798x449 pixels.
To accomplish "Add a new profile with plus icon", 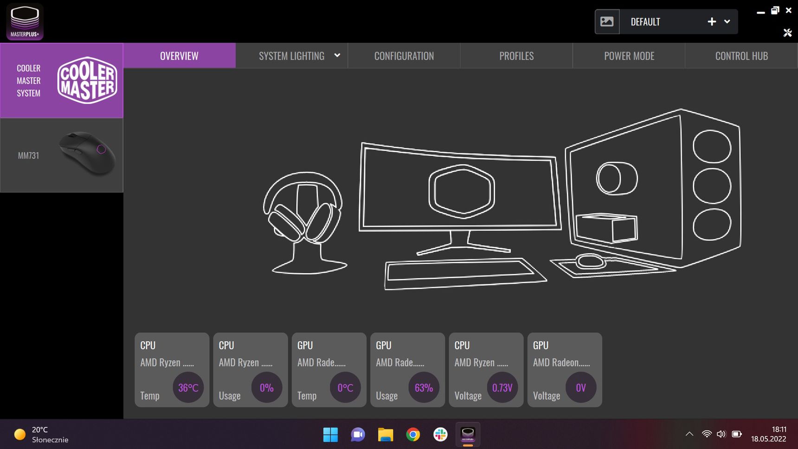I will (712, 22).
